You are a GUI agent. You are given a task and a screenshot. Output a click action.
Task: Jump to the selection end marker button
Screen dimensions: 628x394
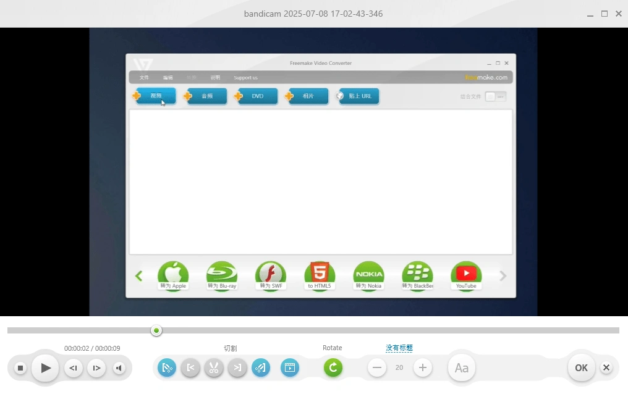pyautogui.click(x=237, y=368)
